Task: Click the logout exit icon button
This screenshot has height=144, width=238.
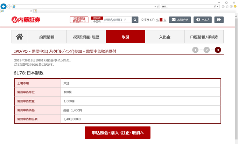Action: [219, 20]
